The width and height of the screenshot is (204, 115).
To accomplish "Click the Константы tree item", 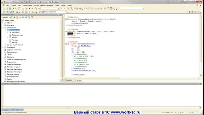I will coord(11,25).
